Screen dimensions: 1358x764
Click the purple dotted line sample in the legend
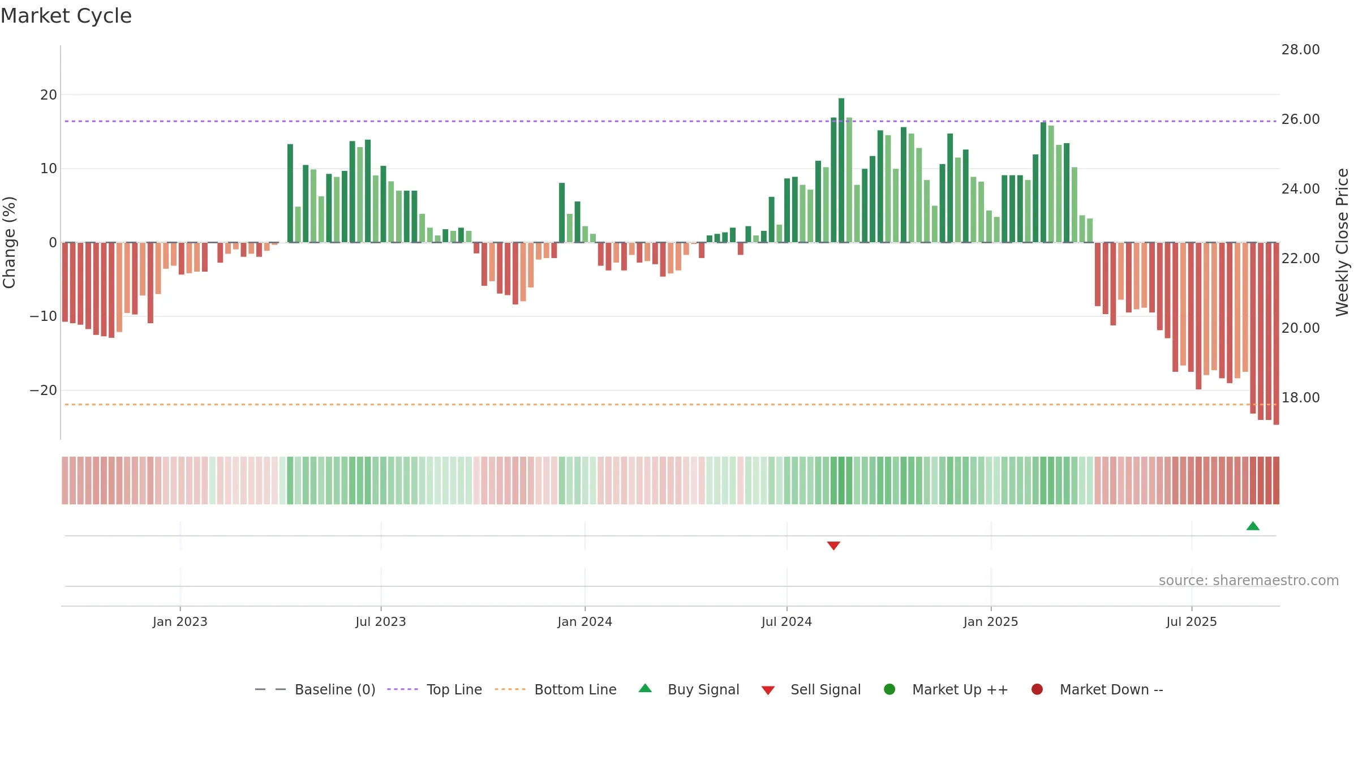402,689
